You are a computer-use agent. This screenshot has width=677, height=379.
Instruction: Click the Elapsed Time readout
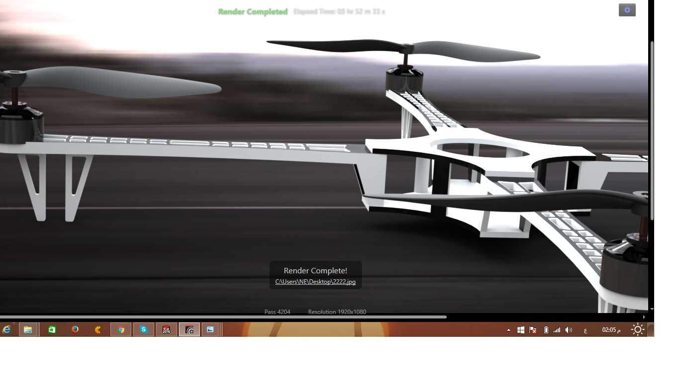point(339,11)
